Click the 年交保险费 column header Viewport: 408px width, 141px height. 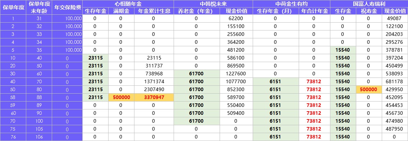coord(67,7)
